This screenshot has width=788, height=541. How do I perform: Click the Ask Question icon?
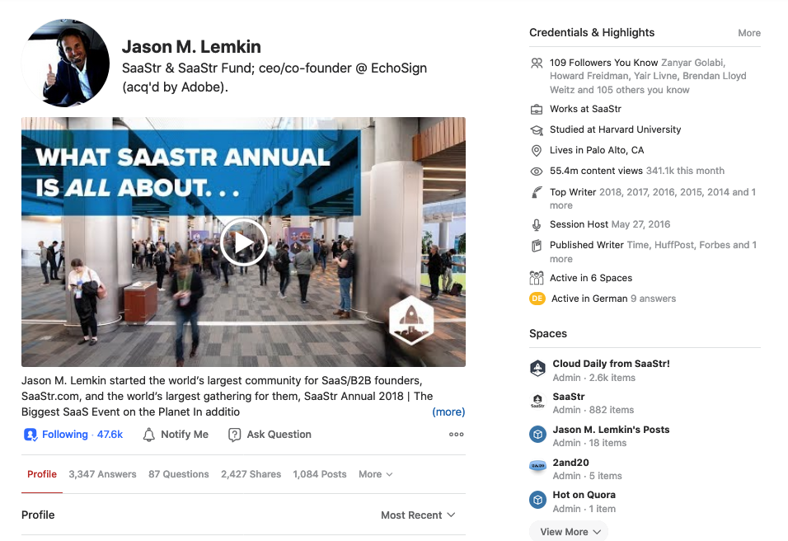click(x=235, y=435)
